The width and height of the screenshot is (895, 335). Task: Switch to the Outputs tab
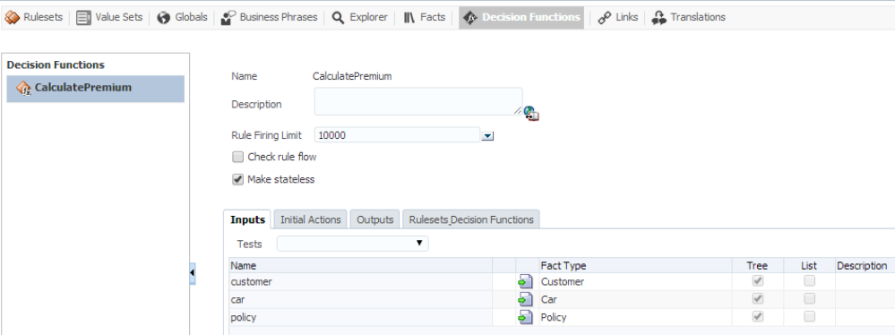375,219
